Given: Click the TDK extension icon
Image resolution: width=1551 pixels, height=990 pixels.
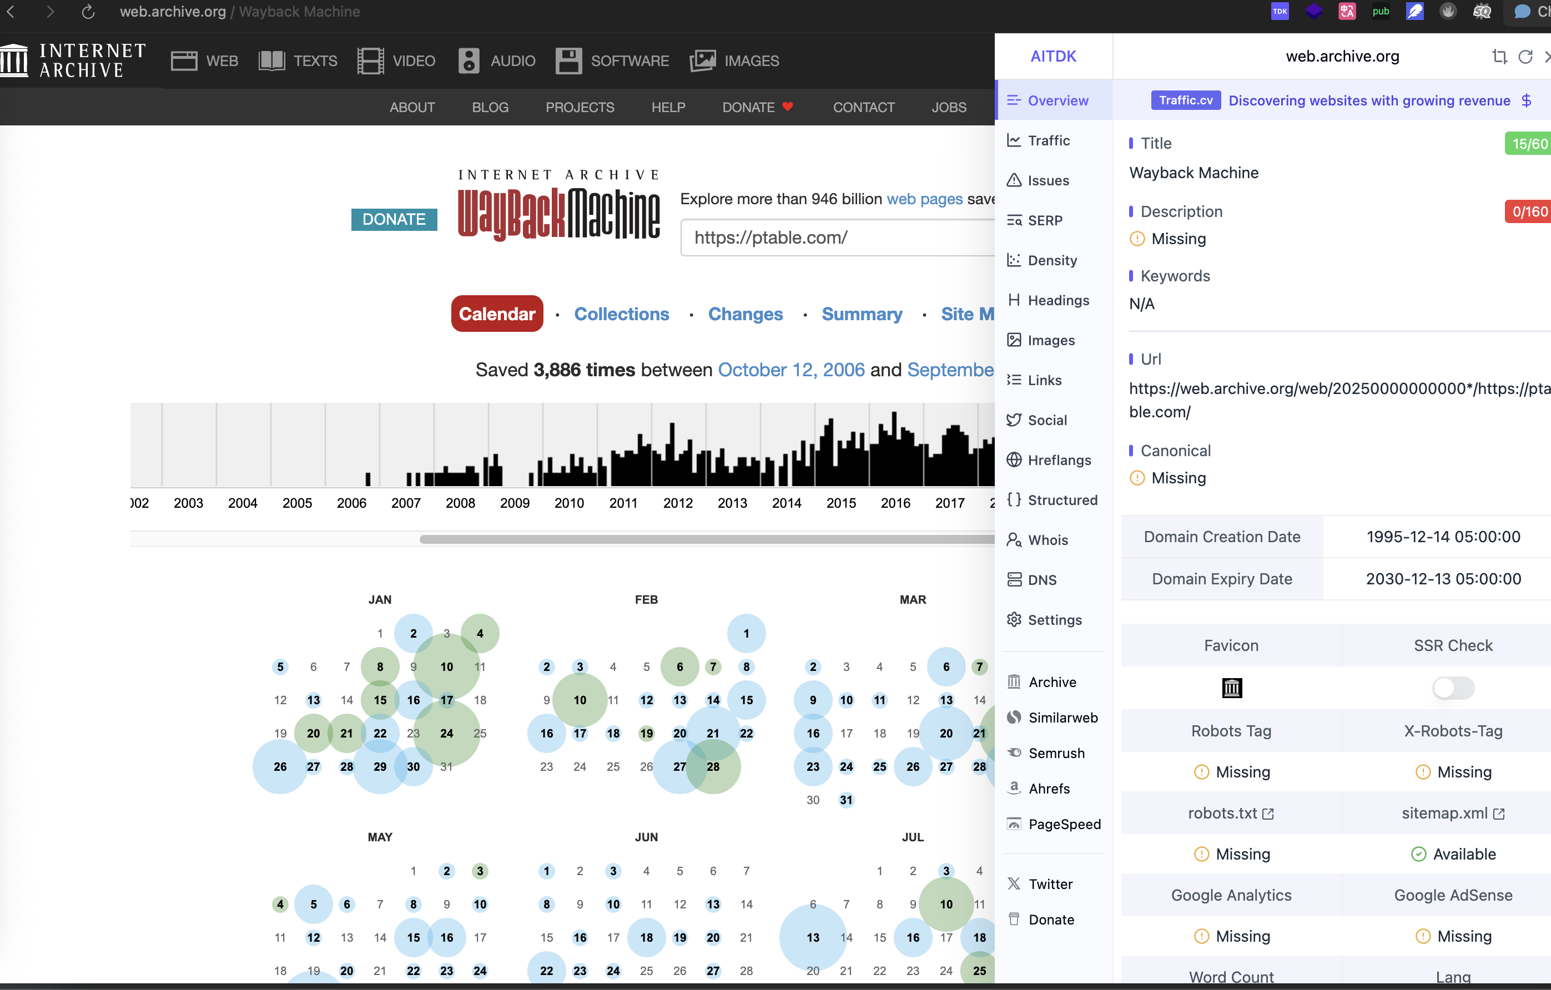Looking at the screenshot, I should point(1279,12).
